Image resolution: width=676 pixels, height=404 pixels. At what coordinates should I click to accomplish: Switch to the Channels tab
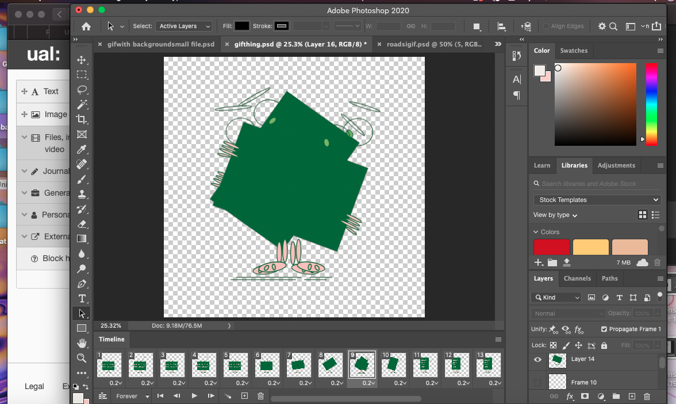tap(577, 278)
